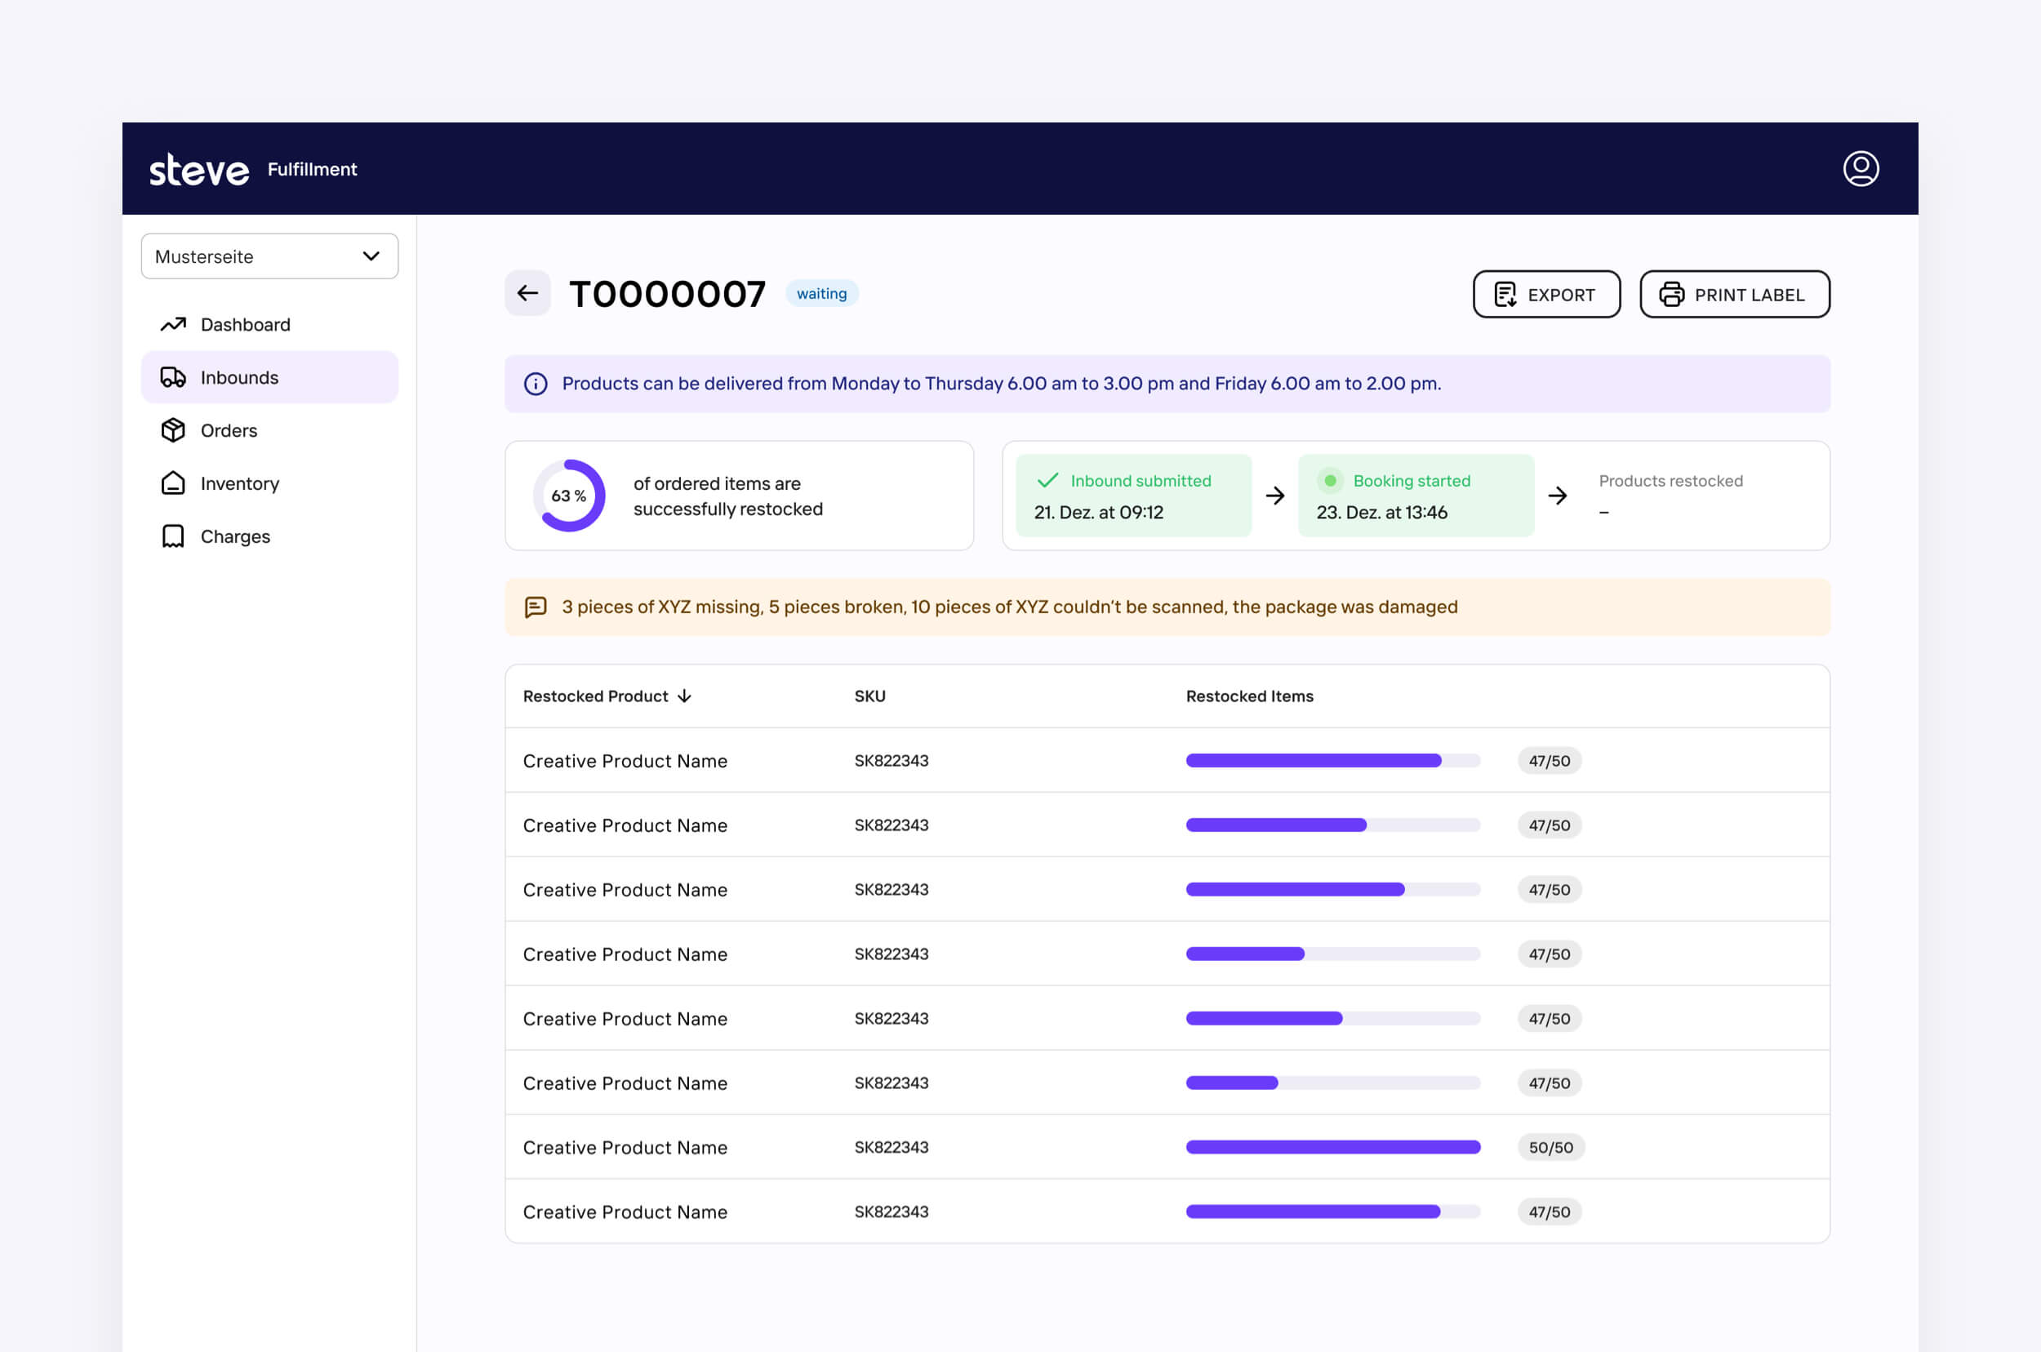Navigate to Inventory in the sidebar
The width and height of the screenshot is (2041, 1352).
pos(240,483)
